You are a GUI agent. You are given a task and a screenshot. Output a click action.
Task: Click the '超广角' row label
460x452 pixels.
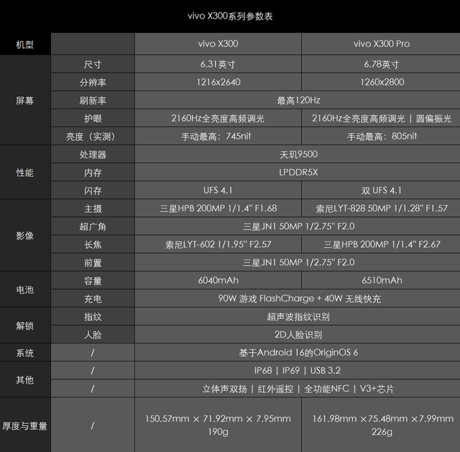tap(93, 226)
